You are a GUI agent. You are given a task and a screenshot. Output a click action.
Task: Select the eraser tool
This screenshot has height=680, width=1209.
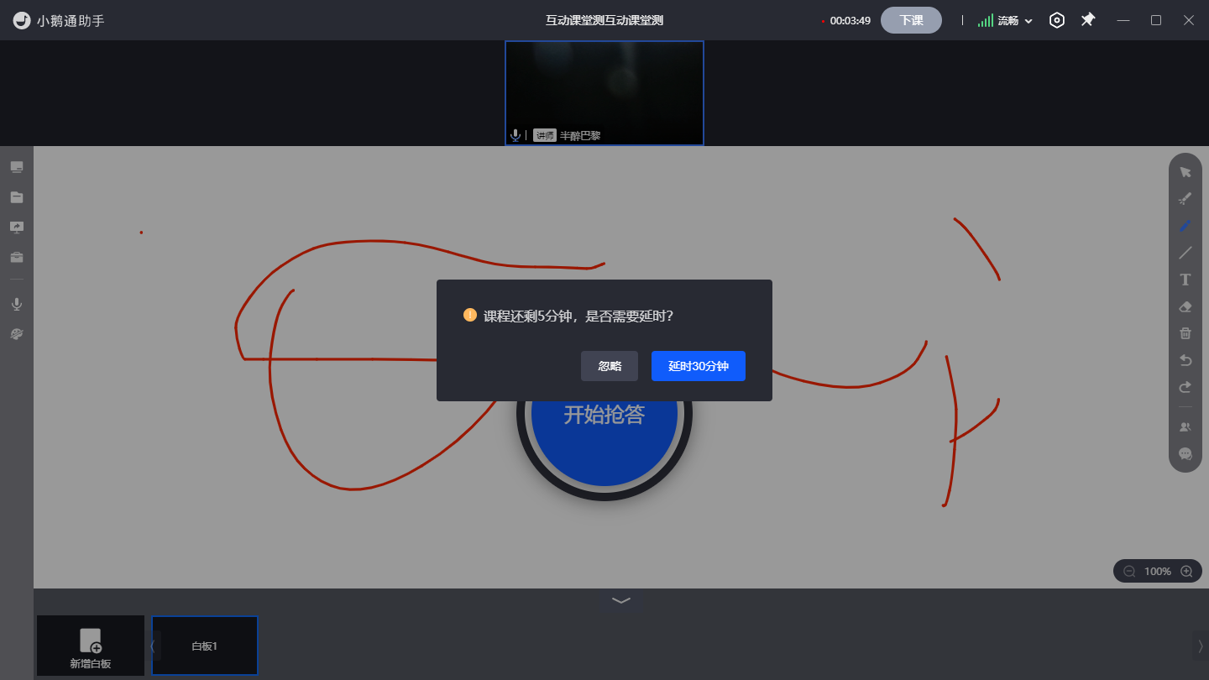1185,306
